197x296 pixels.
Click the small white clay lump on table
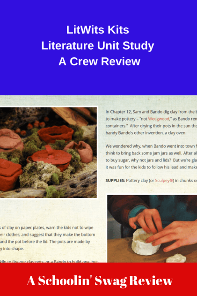pos(176,258)
